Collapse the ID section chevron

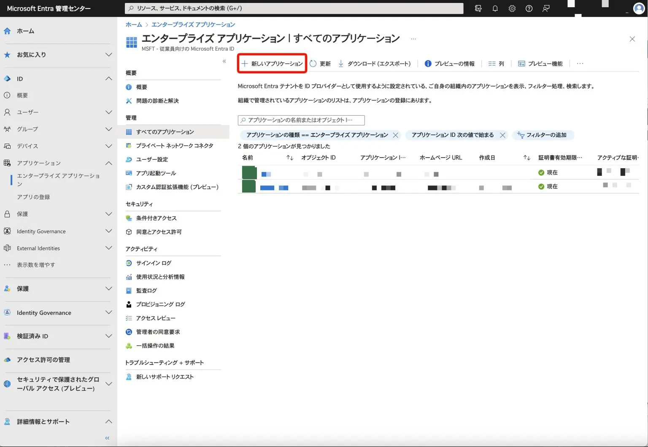(108, 79)
